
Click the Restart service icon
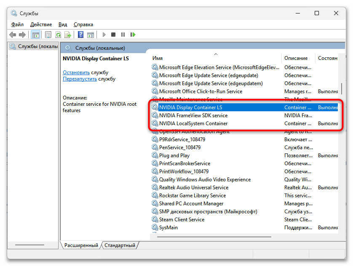coord(133,35)
